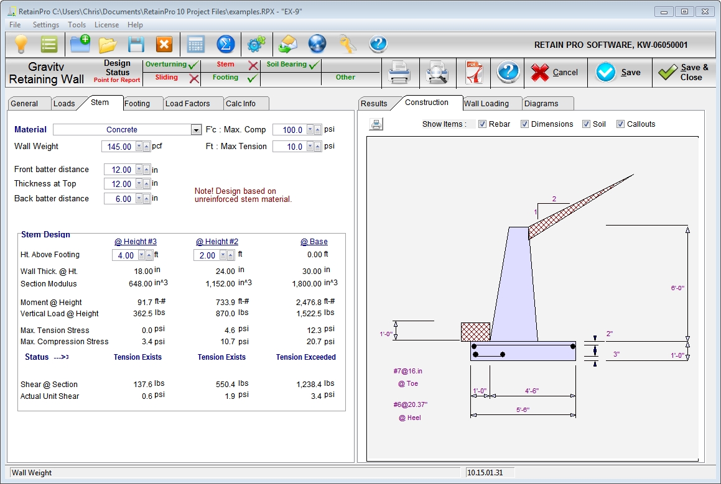Click the Save button
Viewport: 721px width, 484px height.
(x=618, y=73)
